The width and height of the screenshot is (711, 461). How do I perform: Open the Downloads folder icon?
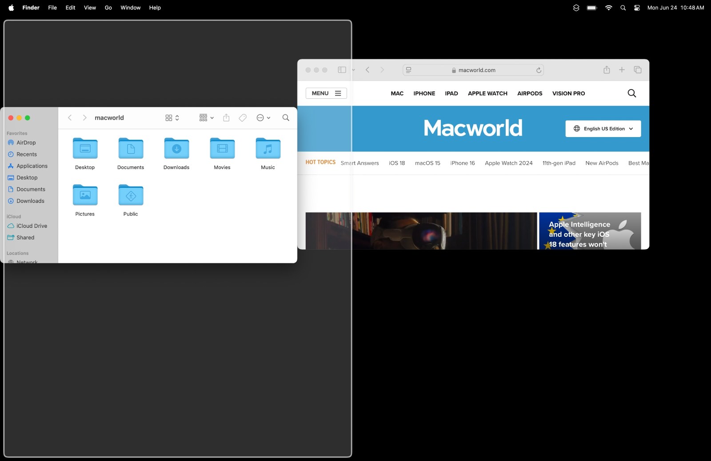pyautogui.click(x=176, y=149)
